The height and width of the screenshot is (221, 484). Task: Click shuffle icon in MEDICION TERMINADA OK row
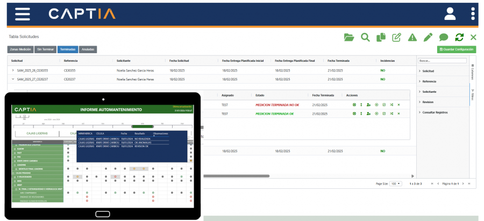[392, 114]
